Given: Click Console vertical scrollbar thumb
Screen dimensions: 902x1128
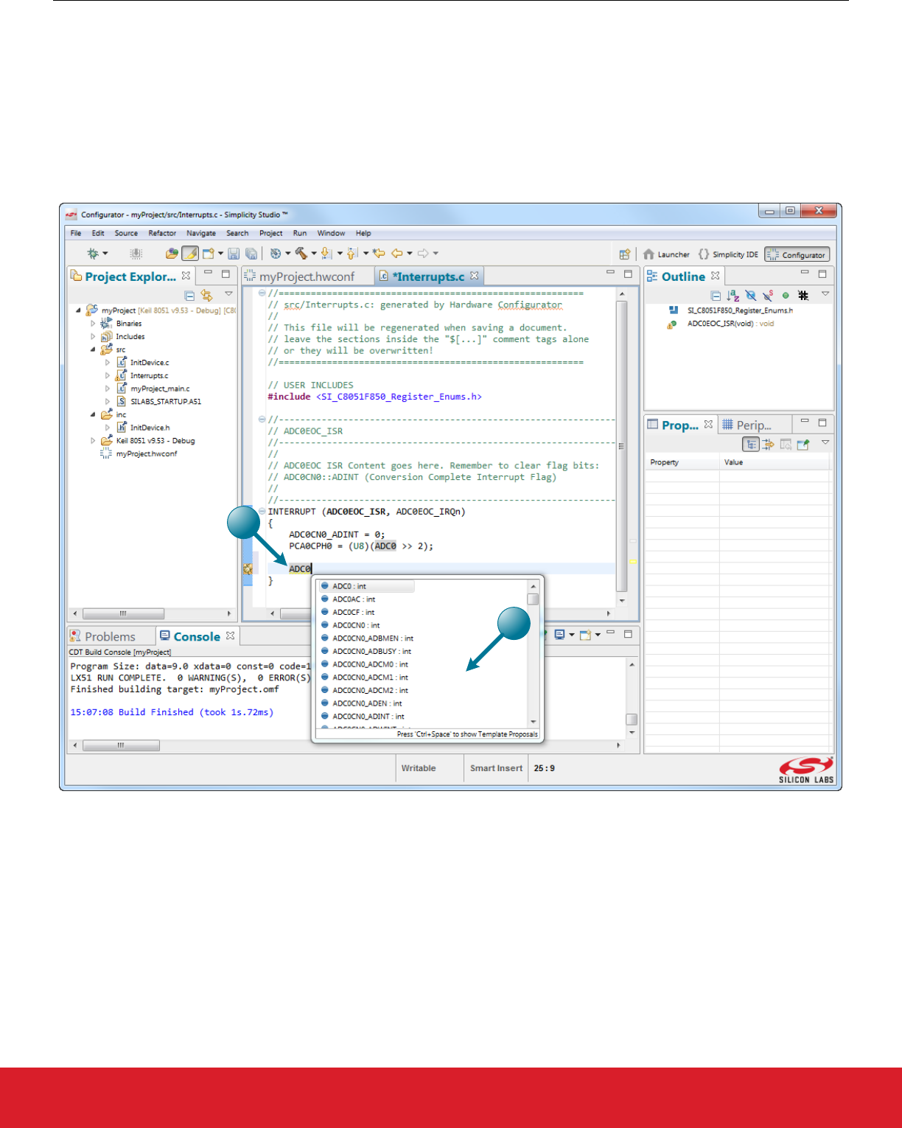Looking at the screenshot, I should (x=632, y=719).
